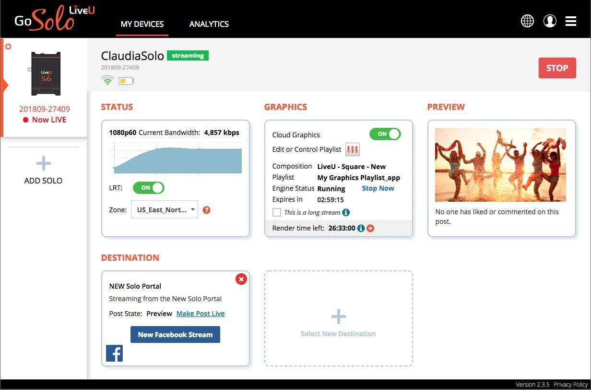Open the Edit or Control Playlist mixer icon

point(352,149)
